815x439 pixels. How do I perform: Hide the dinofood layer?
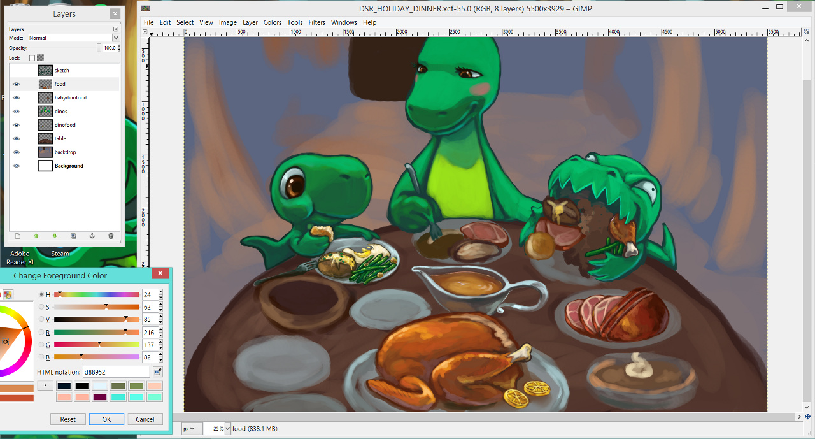click(17, 125)
